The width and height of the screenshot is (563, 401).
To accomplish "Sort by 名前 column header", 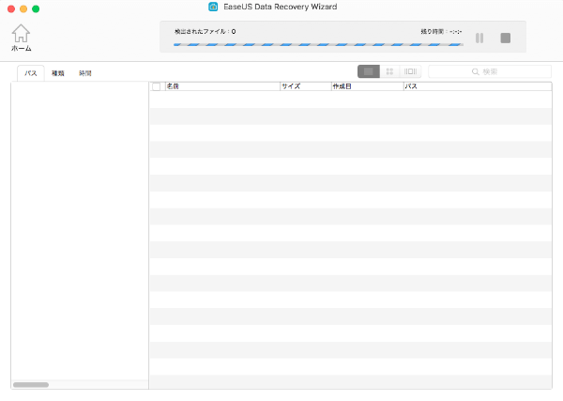I will [x=222, y=86].
